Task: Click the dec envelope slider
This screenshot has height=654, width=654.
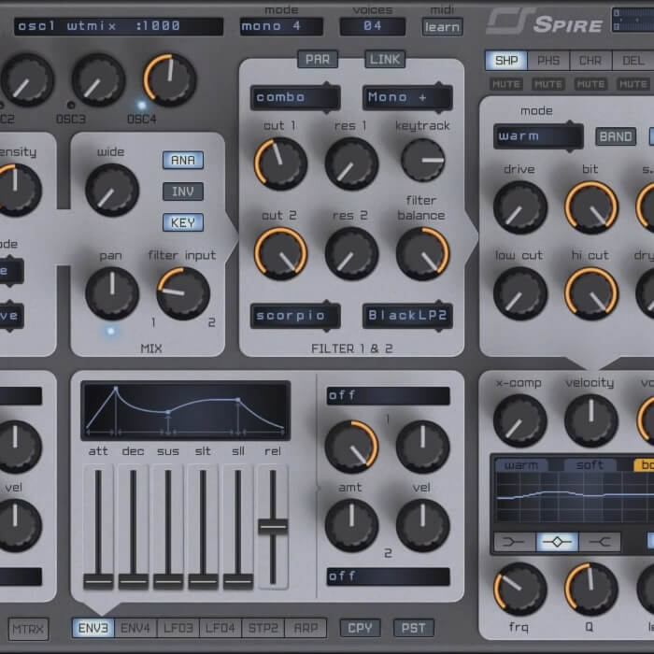Action: click(x=134, y=528)
